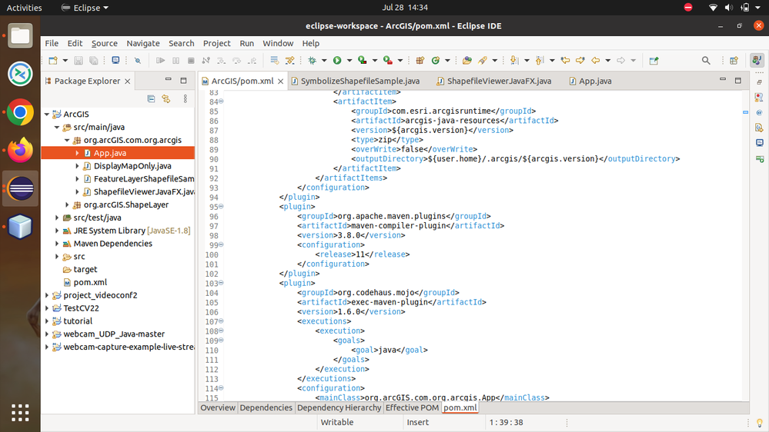The width and height of the screenshot is (769, 432).
Task: Click the Search magnifier icon in toolbar
Action: [706, 61]
